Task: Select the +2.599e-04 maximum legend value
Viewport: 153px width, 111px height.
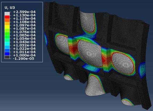Action: [x=24, y=12]
